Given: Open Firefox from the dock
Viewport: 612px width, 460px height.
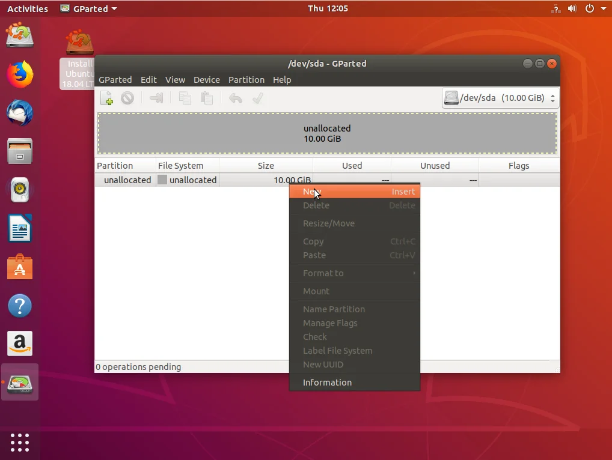Looking at the screenshot, I should click(x=20, y=74).
